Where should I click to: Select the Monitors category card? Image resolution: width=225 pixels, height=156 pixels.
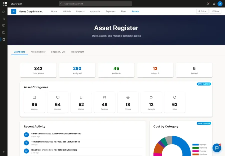pos(58,102)
